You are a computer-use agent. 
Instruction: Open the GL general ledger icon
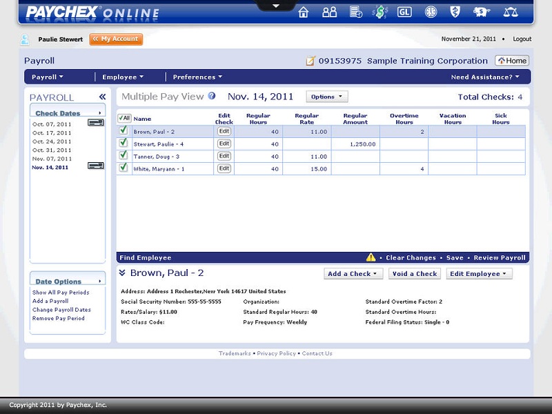pos(404,11)
